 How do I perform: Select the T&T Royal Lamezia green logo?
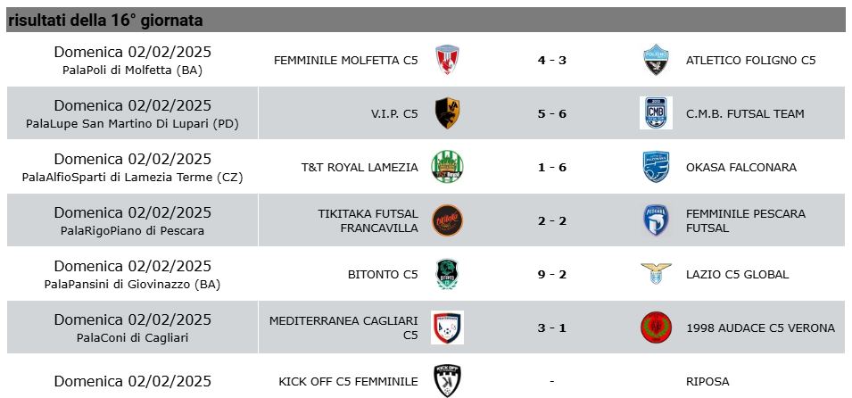click(447, 166)
